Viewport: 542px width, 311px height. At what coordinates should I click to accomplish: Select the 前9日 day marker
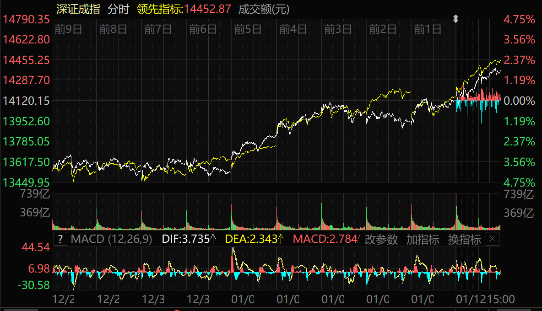click(x=68, y=30)
